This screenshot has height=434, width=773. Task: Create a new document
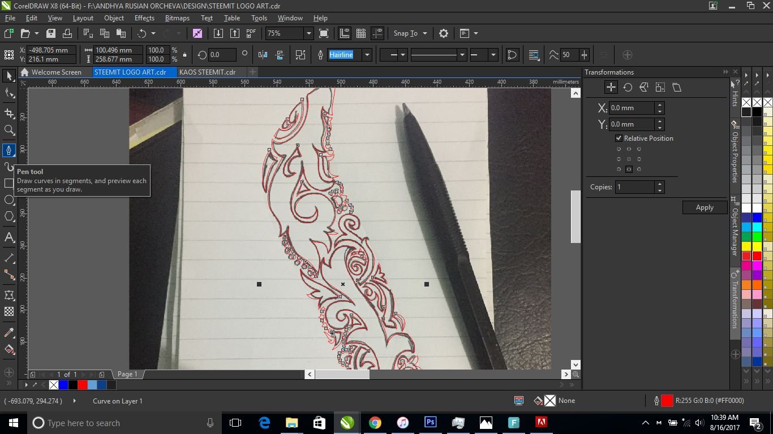(9, 33)
